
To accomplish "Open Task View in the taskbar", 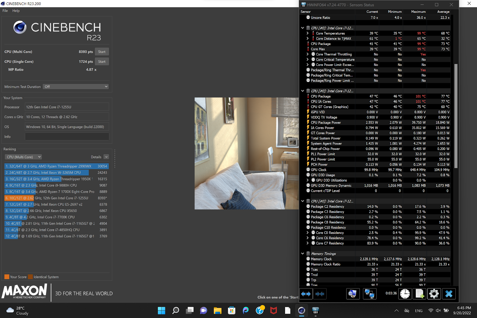I will [x=190, y=311].
